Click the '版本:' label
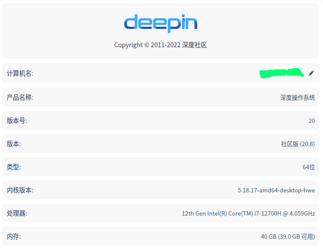This screenshot has height=249, width=323. tap(14, 144)
